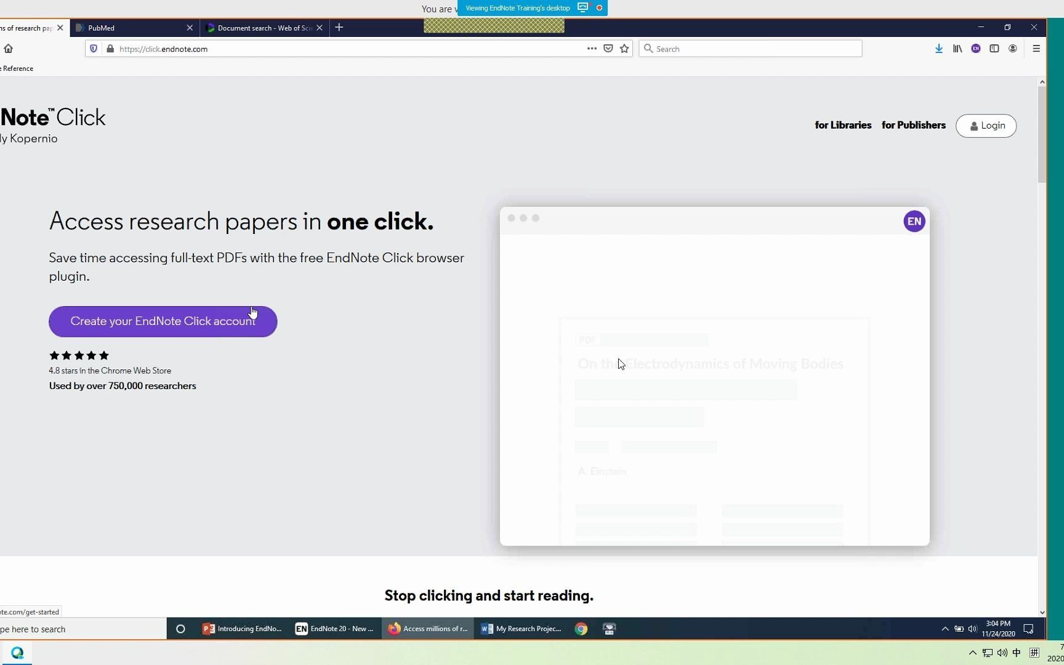Click the remote volume speaker icon
The height and width of the screenshot is (665, 1064).
pyautogui.click(x=972, y=629)
